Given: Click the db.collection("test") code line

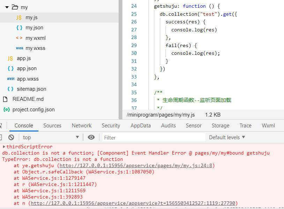Looking at the screenshot, I should pos(198,14).
